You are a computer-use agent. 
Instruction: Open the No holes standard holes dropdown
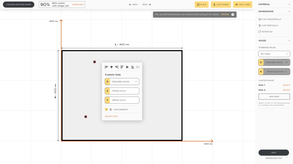click(274, 54)
